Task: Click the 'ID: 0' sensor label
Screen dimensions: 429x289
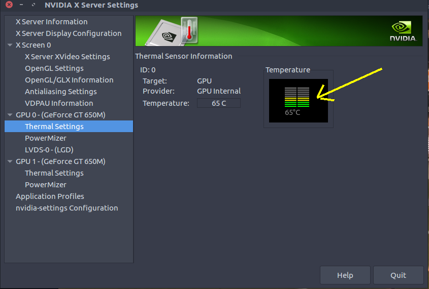Action: (x=148, y=70)
